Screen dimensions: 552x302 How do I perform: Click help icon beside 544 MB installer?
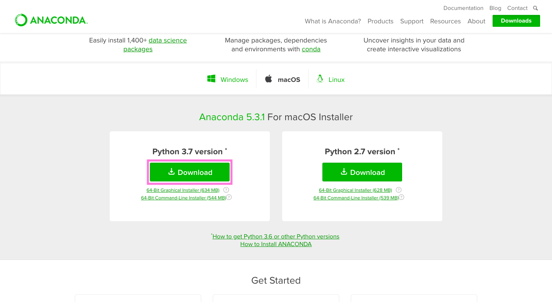[229, 198]
